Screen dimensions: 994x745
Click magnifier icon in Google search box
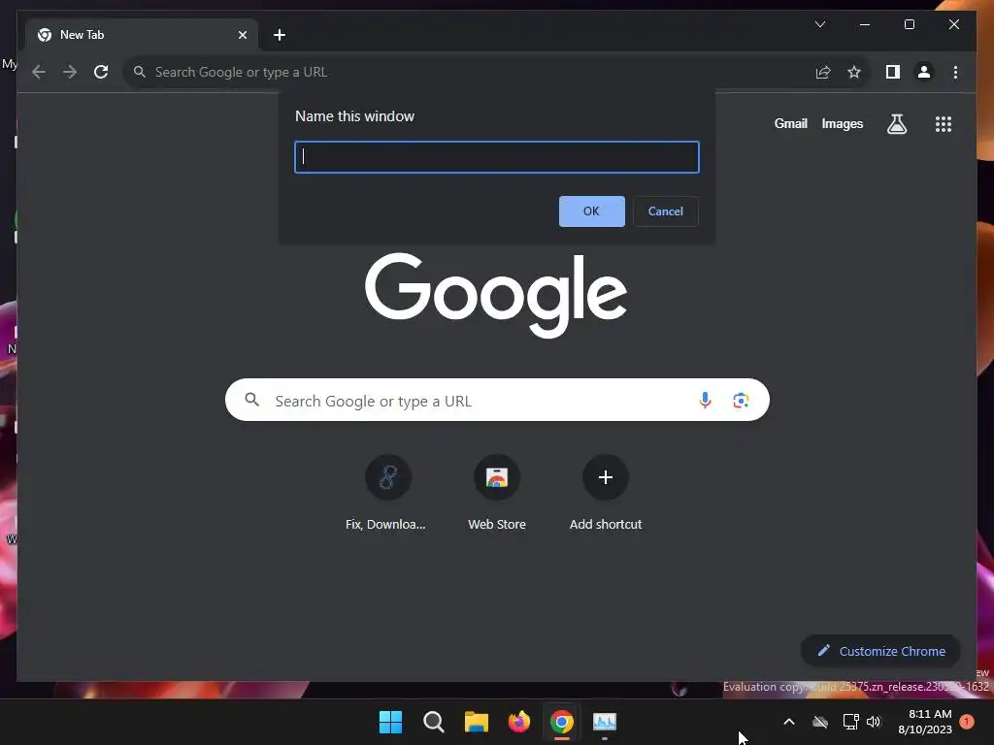tap(251, 400)
